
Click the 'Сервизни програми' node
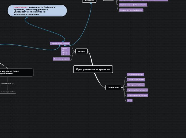(x=61, y=59)
